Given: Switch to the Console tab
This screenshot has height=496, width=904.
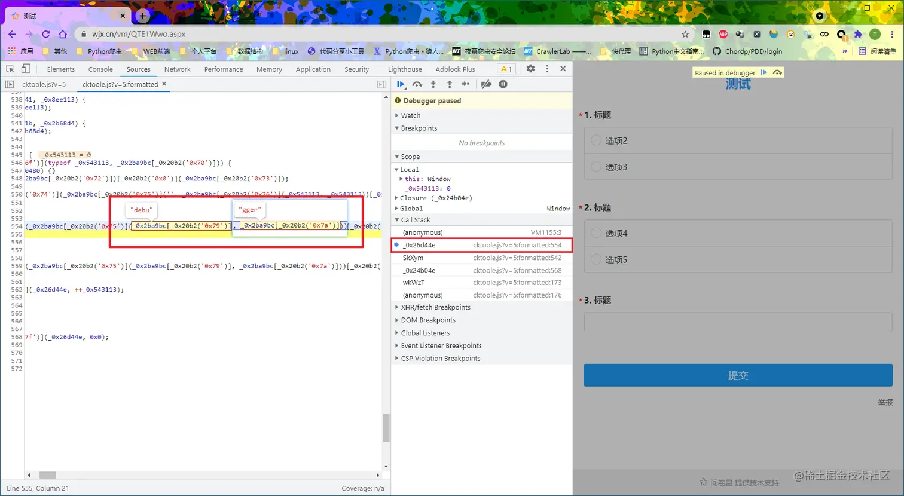Looking at the screenshot, I should tap(100, 69).
